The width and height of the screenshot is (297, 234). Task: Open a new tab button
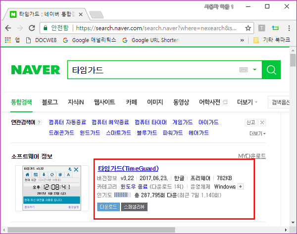96,15
